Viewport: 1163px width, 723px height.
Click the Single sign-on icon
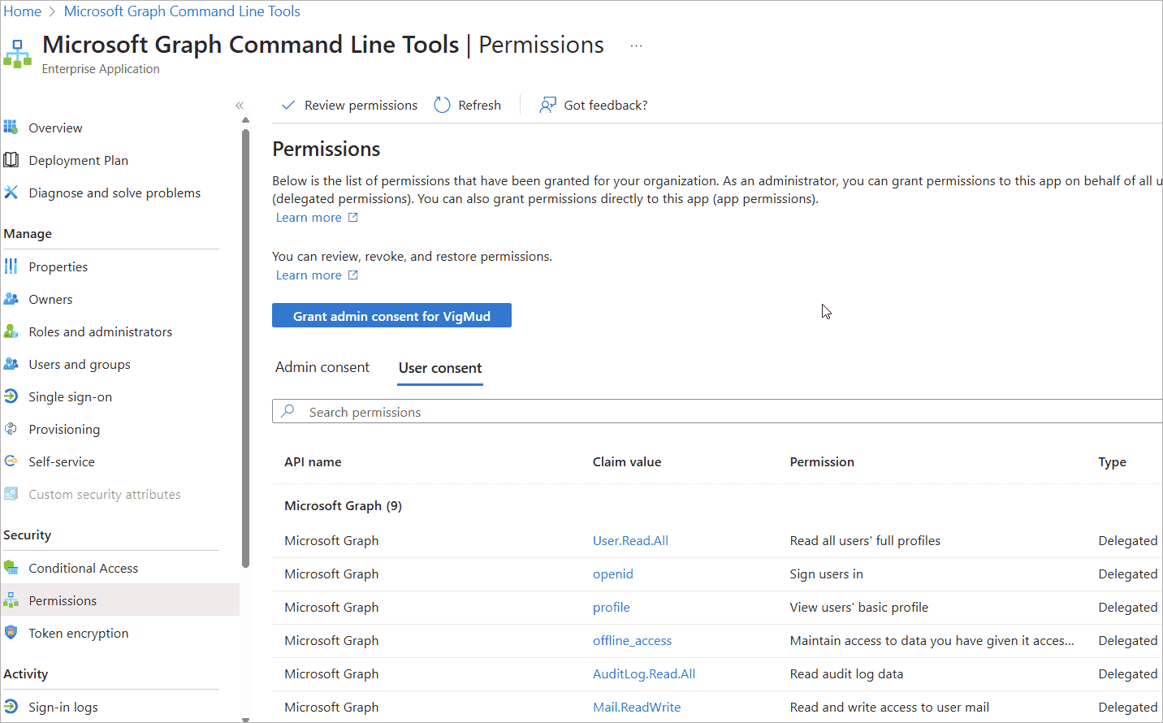tap(11, 396)
